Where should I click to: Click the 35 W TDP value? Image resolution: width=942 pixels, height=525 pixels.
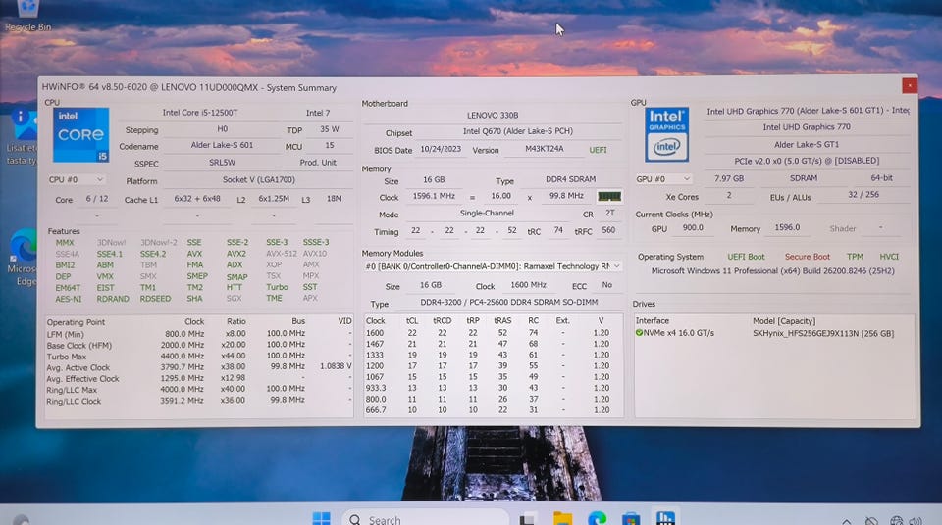(330, 129)
